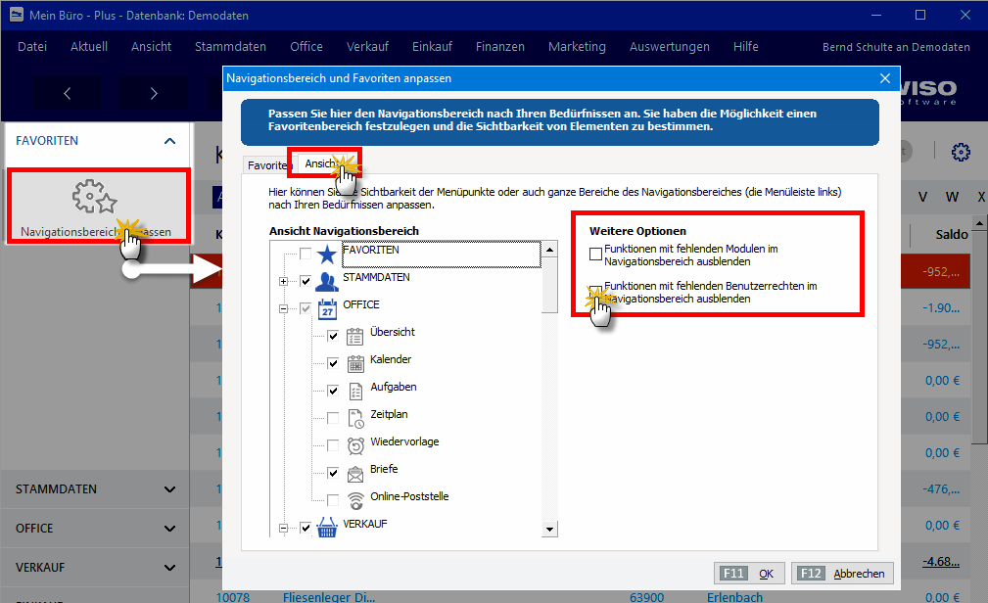
Task: Expand the VERKAUF sidebar section
Action: pyautogui.click(x=169, y=568)
